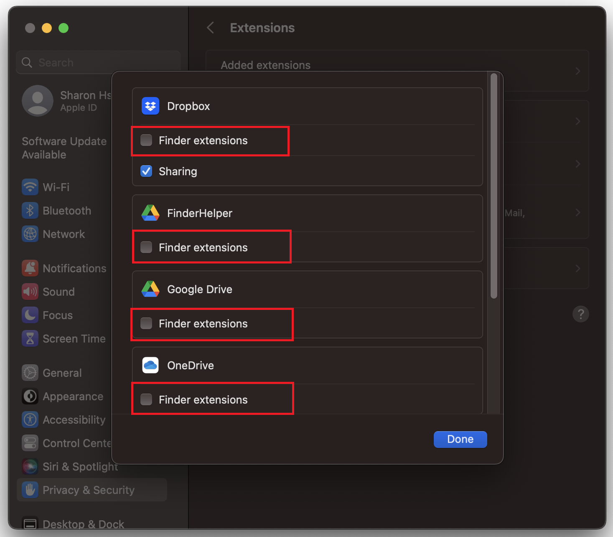The width and height of the screenshot is (613, 537).
Task: Tick Finder extensions under the Google Drive heading
Action: (x=146, y=324)
